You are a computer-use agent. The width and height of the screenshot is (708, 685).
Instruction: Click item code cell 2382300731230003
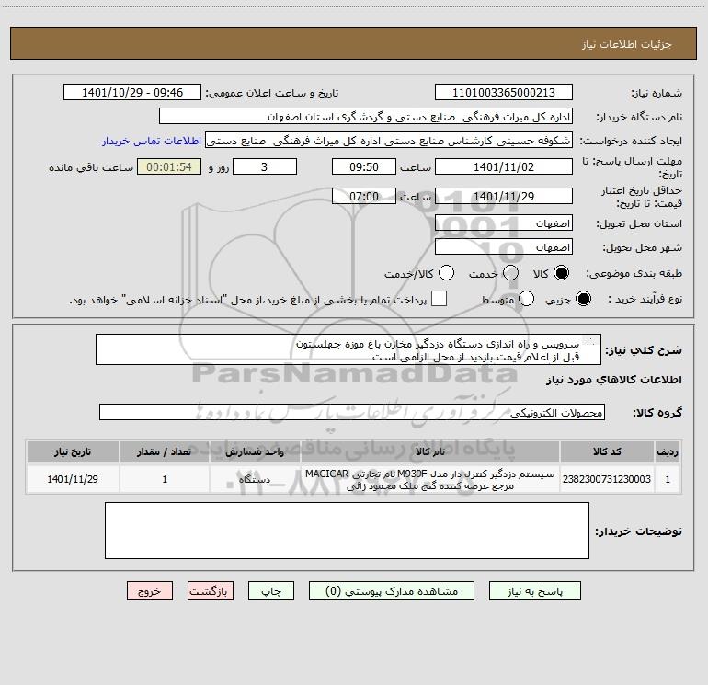(607, 479)
